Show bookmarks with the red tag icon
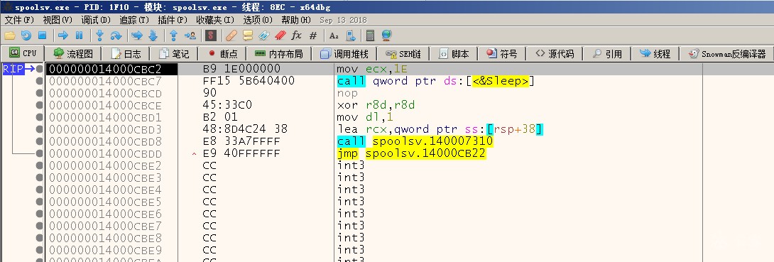The width and height of the screenshot is (774, 262). 280,36
